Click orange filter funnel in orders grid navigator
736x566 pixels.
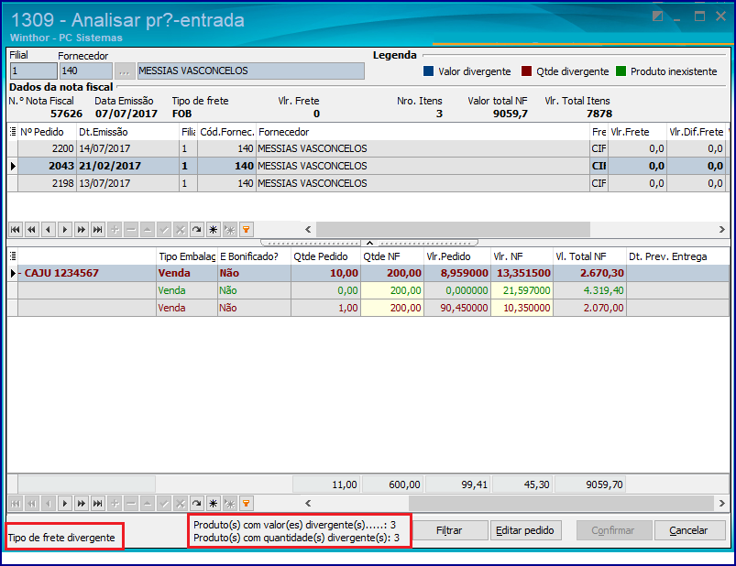246,229
